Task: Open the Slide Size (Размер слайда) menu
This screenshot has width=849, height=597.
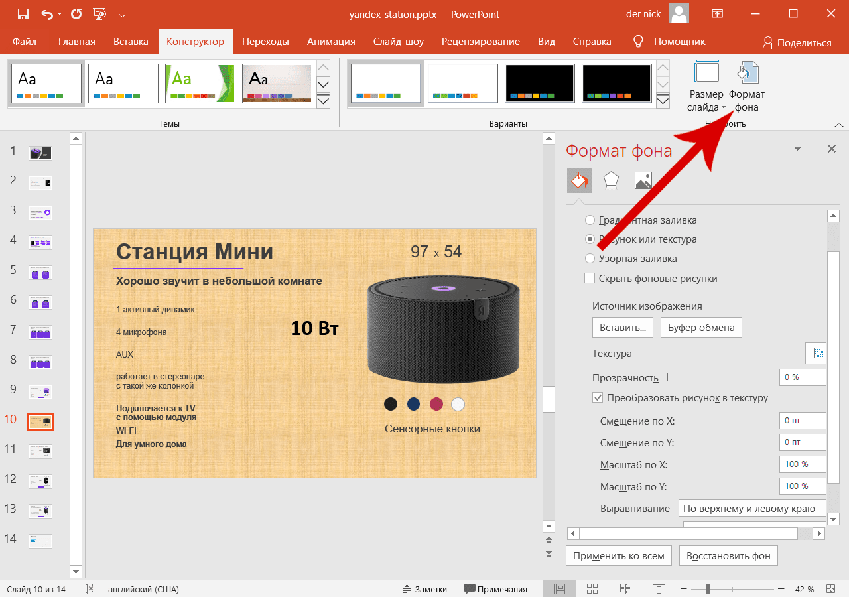Action: pyautogui.click(x=706, y=88)
